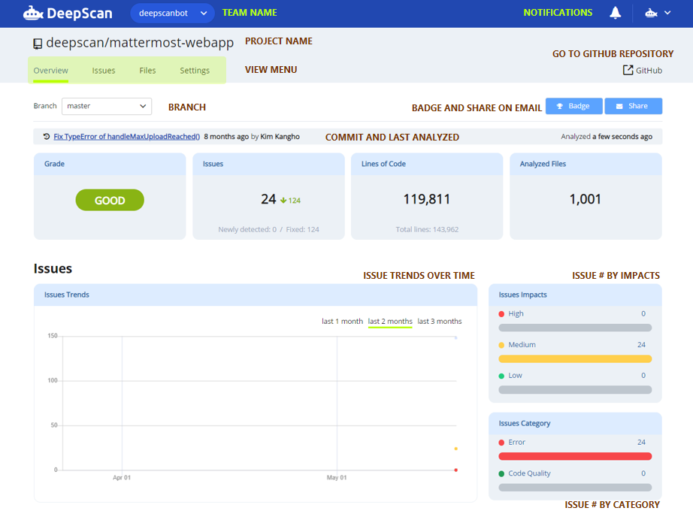
Task: Click the Issues Impacts panel header
Action: [575, 295]
